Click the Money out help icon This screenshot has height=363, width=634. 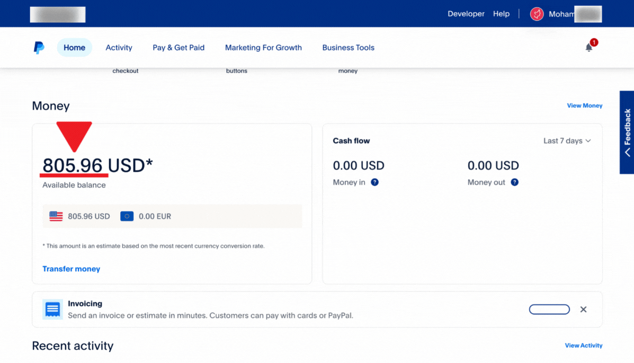[514, 182]
